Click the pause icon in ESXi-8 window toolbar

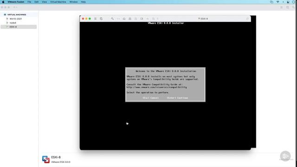point(96,19)
